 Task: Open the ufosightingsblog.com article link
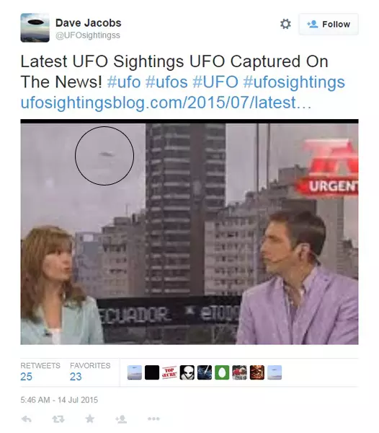[166, 102]
